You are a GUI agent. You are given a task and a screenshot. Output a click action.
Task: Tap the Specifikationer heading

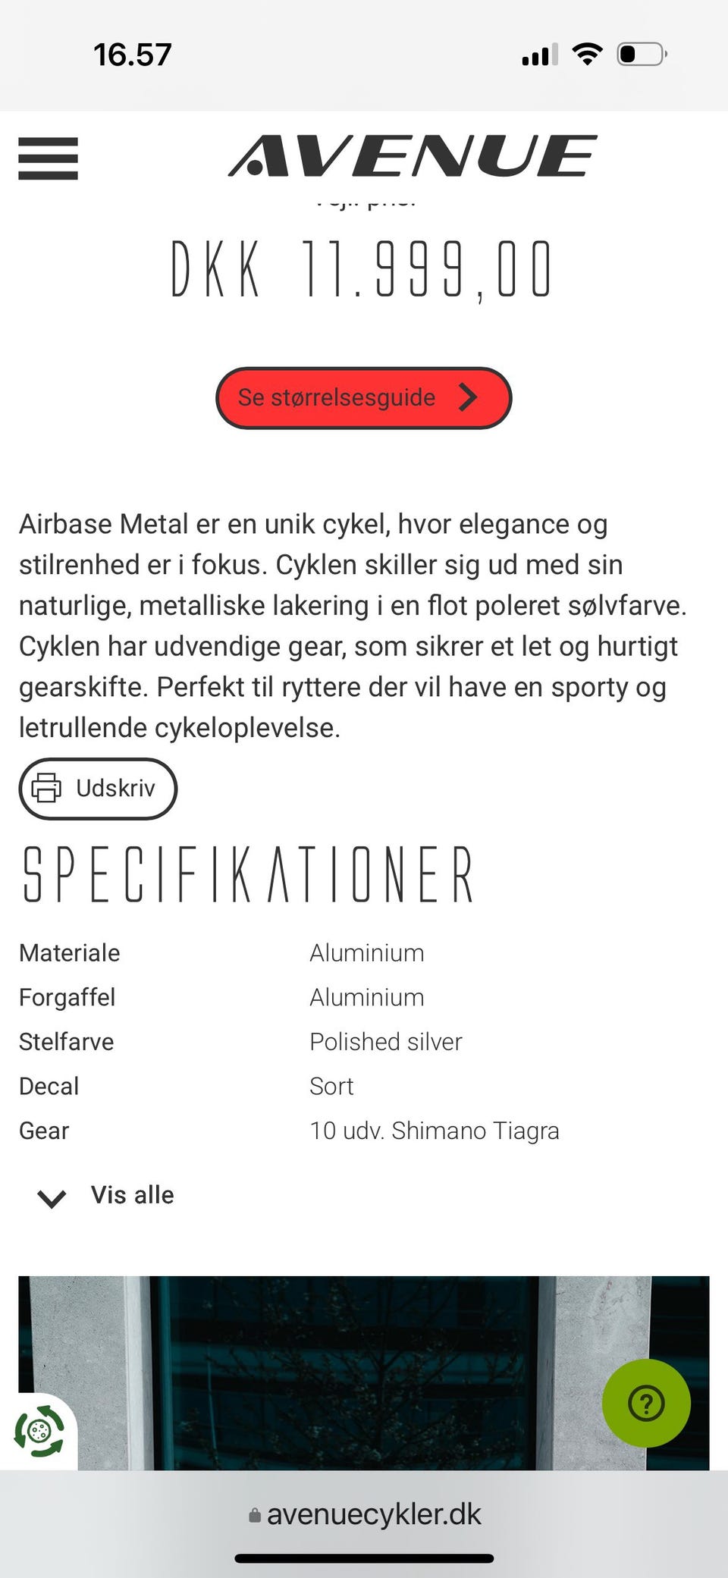pos(248,875)
